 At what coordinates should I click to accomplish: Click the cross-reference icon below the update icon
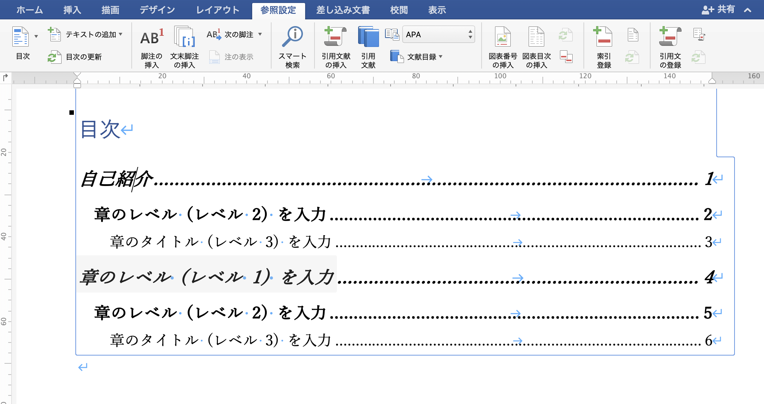(x=566, y=57)
